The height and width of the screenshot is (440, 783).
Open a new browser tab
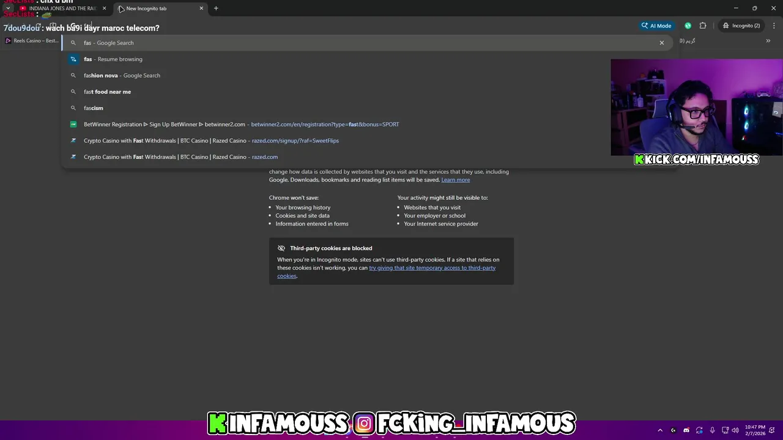[x=216, y=9]
